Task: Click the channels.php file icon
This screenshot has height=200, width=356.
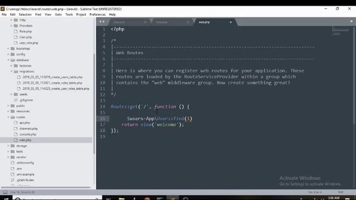Action: tap(16, 128)
